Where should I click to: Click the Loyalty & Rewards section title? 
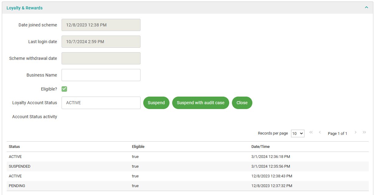tap(25, 8)
